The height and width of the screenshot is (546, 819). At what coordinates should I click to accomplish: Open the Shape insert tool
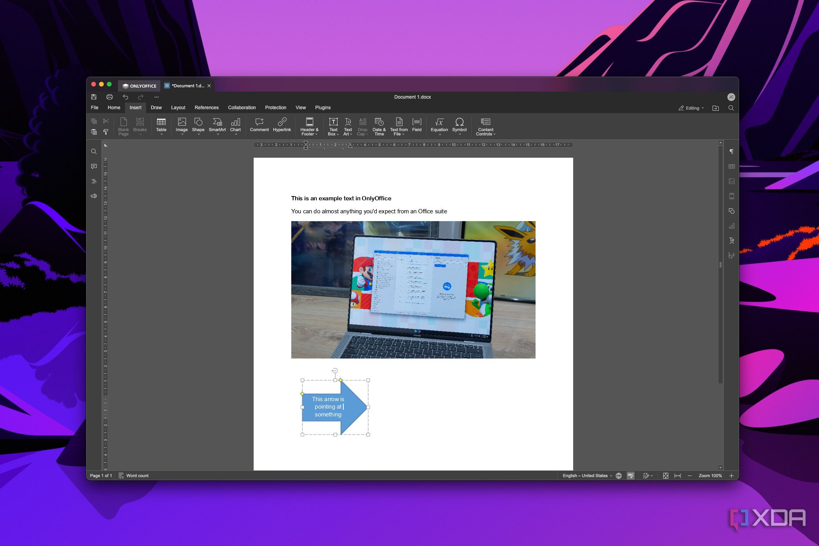pyautogui.click(x=198, y=123)
